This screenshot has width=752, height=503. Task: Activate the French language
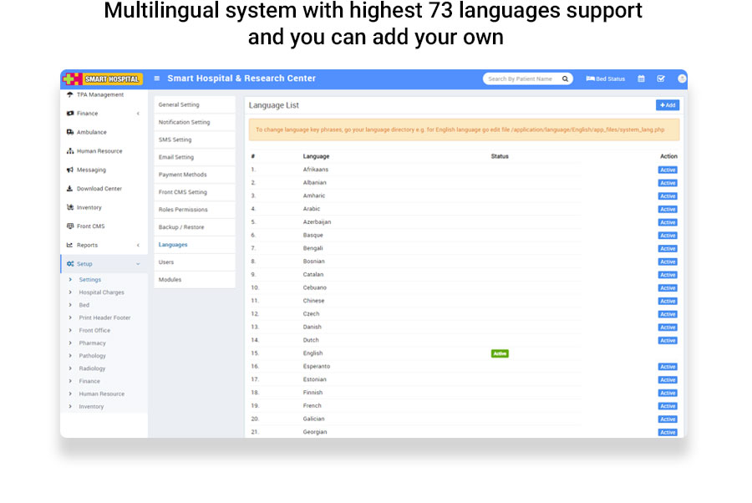coord(668,406)
